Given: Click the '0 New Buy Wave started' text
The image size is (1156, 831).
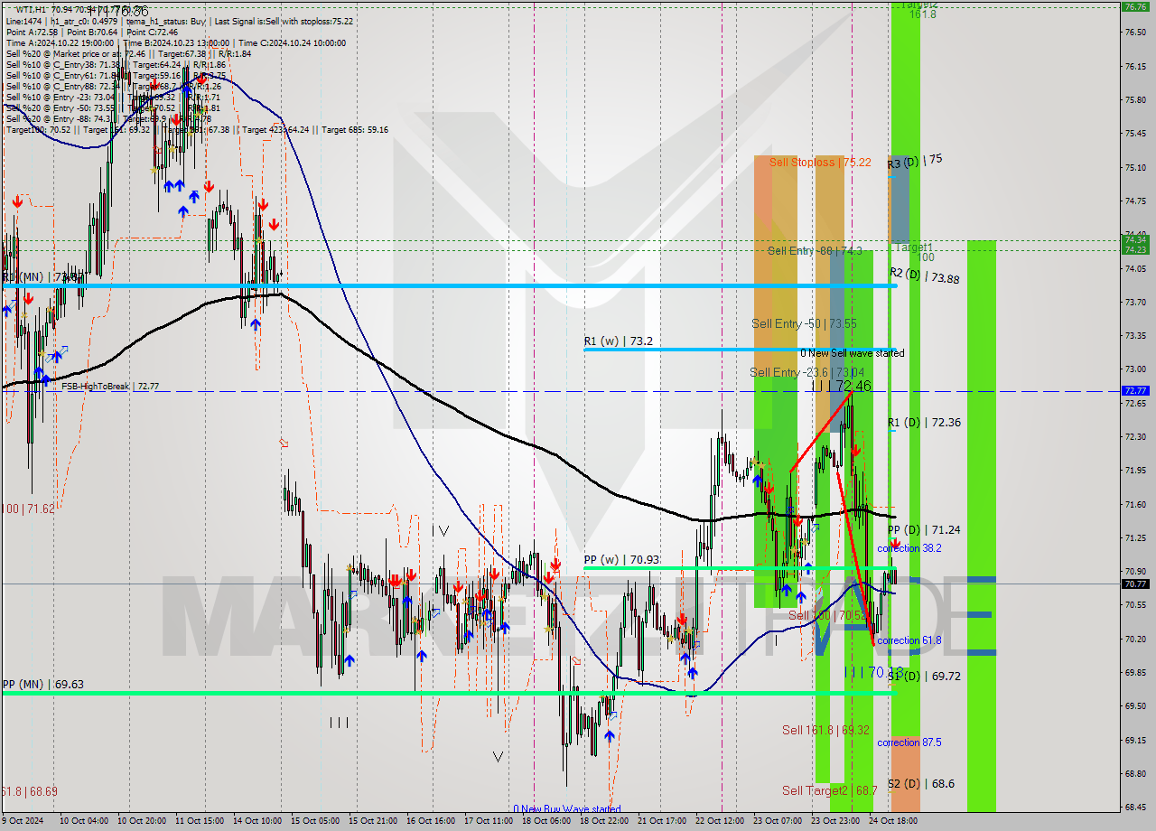Looking at the screenshot, I should coord(566,809).
